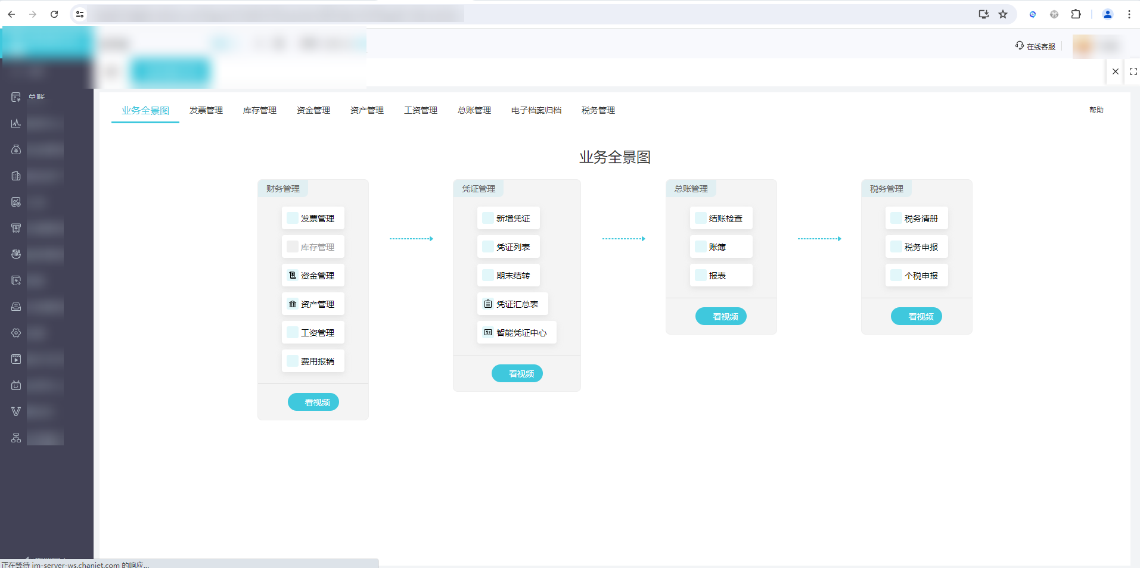Click 看视频 button under 财务管理
The height and width of the screenshot is (568, 1140).
click(x=313, y=402)
